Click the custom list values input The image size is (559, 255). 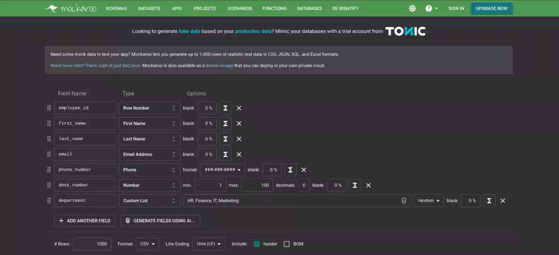coord(297,201)
